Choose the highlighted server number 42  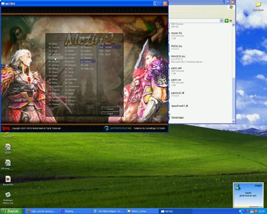(x=88, y=61)
